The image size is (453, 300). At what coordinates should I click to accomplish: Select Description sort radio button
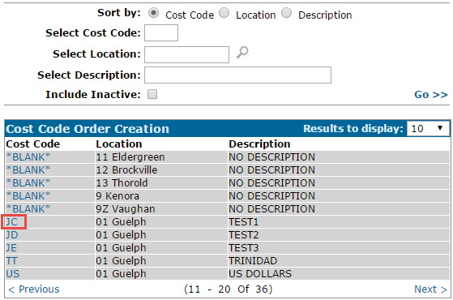(287, 13)
